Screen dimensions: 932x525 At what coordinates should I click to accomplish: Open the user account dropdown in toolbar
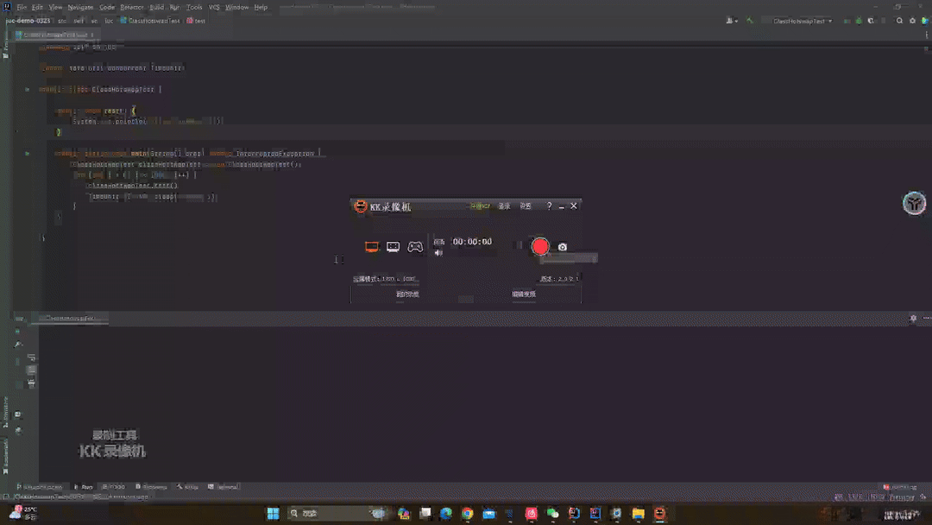coord(732,21)
